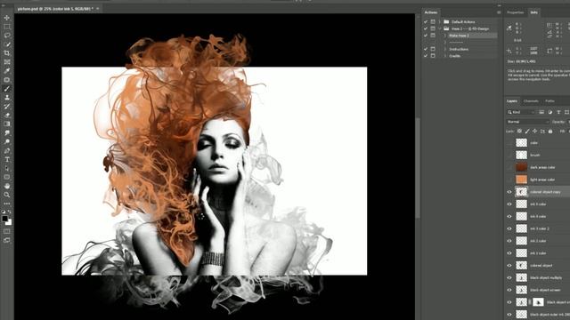Screen dimensions: 570x320
Task: Change the screen mode
Action: [7, 240]
